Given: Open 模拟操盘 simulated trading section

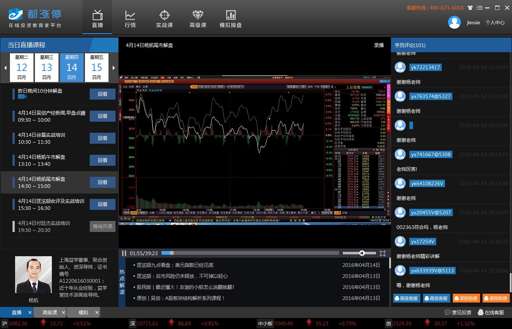Looking at the screenshot, I should [231, 19].
